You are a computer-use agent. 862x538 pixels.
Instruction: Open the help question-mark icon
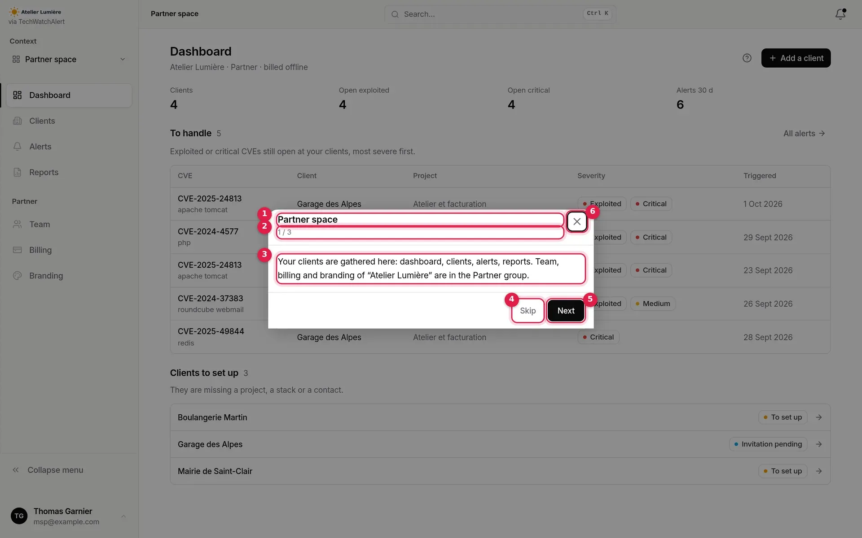point(747,58)
